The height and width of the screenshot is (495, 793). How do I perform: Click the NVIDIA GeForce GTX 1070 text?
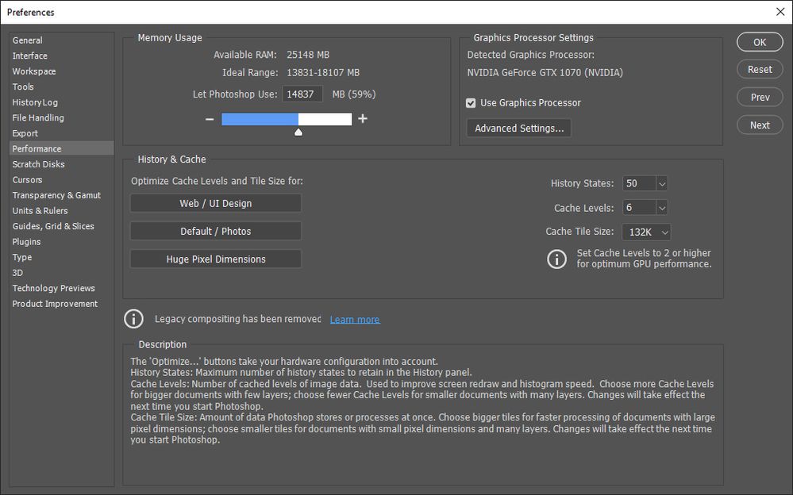tap(545, 73)
